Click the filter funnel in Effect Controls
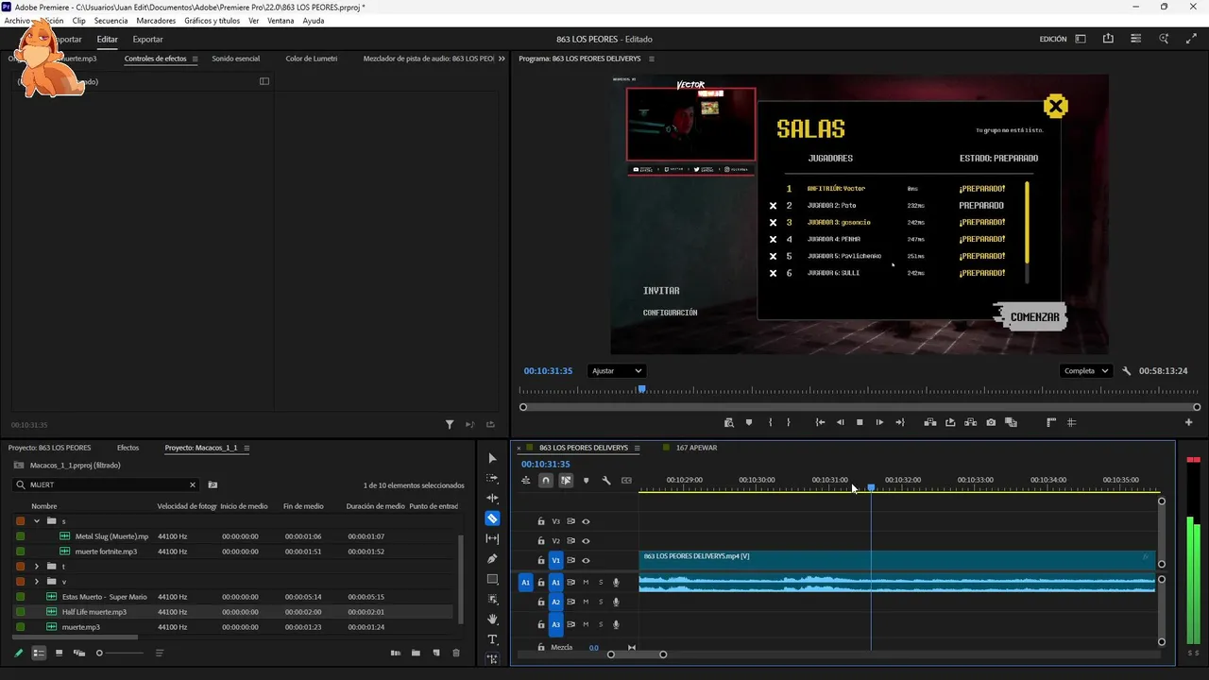Image resolution: width=1209 pixels, height=680 pixels. point(450,425)
